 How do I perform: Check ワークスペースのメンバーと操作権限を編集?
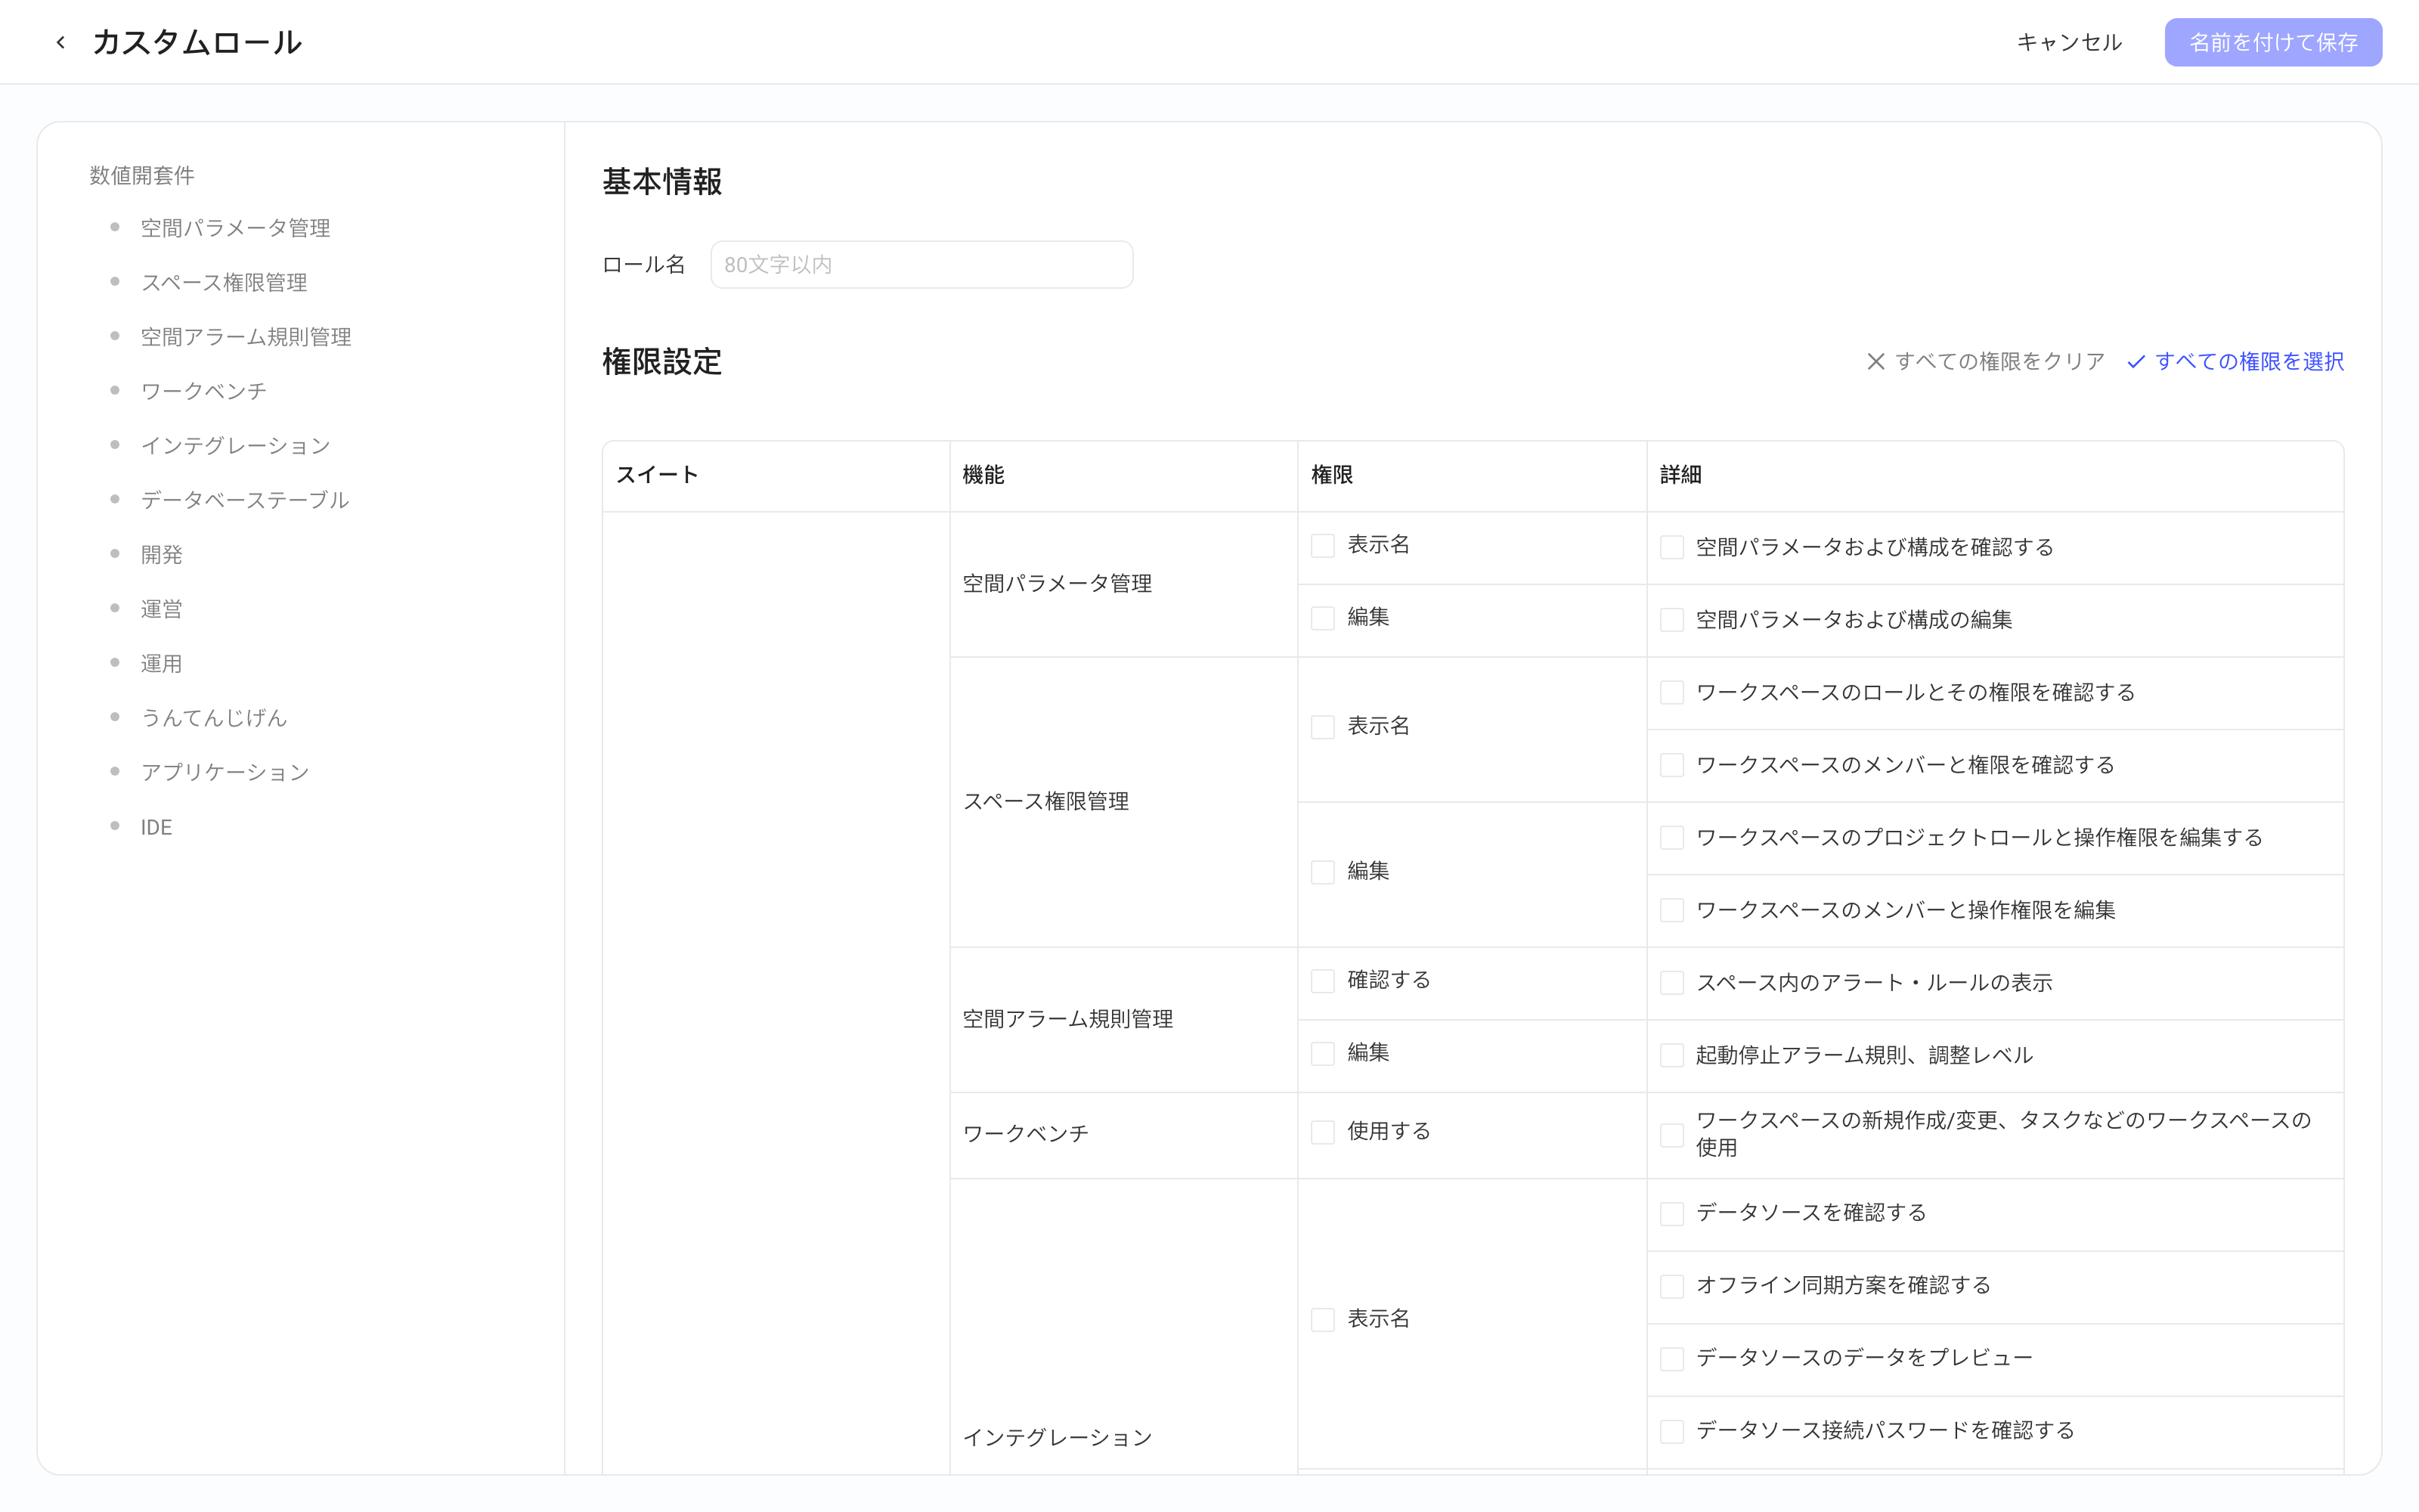1671,911
